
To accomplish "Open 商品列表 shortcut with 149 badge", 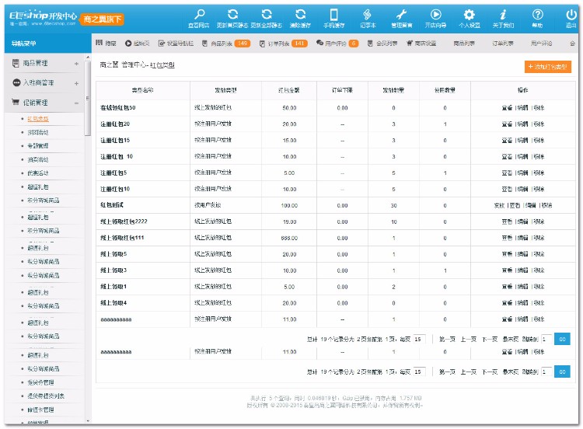I will 226,44.
